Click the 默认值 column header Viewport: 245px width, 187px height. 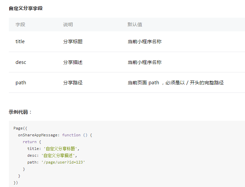[x=135, y=24]
